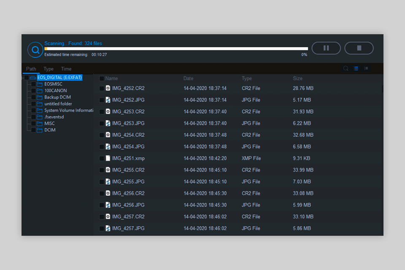Click the Backup DCIM folder icon
This screenshot has height=270, width=405.
coord(40,97)
